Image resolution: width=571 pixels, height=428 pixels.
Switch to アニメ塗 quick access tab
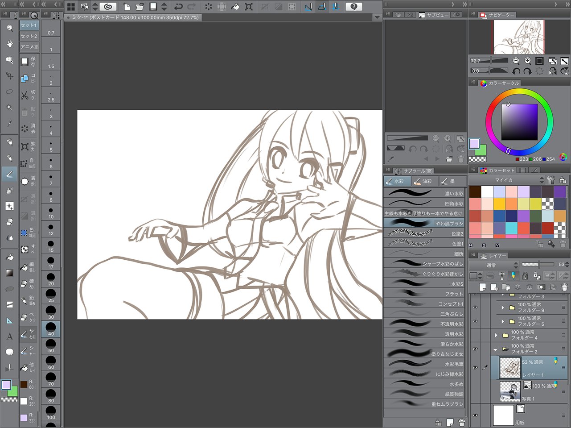(29, 46)
